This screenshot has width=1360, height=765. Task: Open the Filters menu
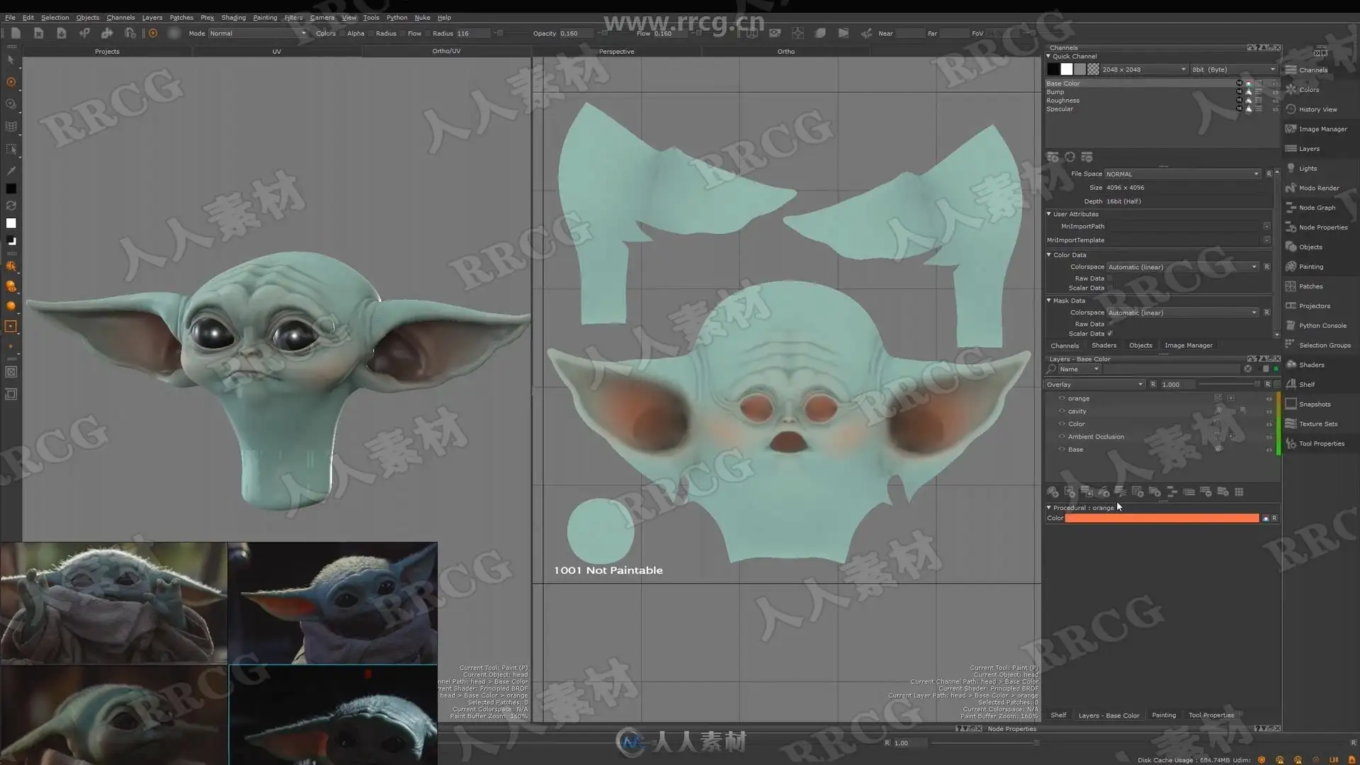click(x=293, y=18)
